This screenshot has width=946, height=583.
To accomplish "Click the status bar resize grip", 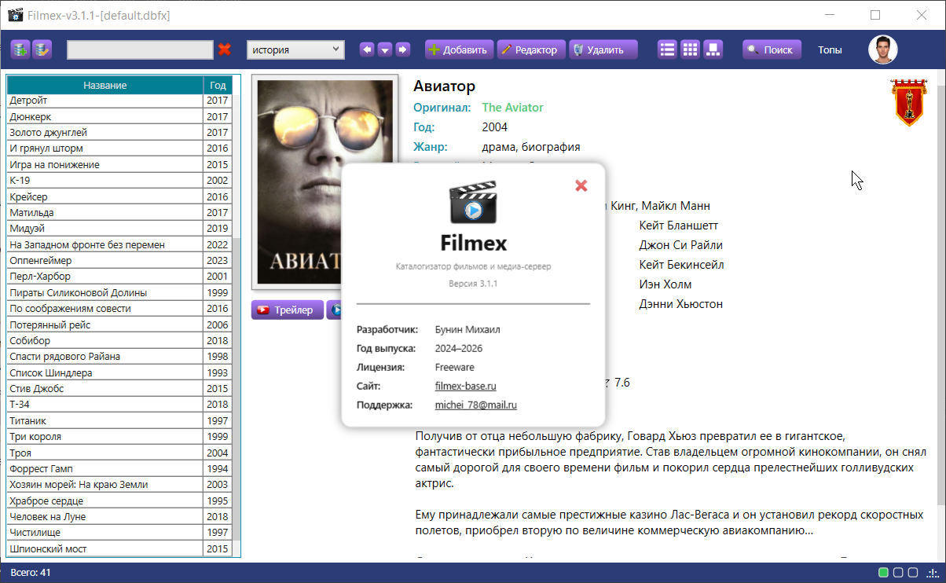I will [933, 574].
